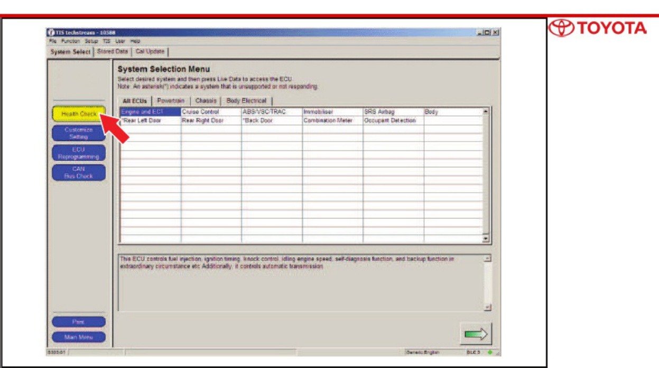This screenshot has height=368, width=659.
Task: Select the Body Electrical tab
Action: [x=246, y=101]
